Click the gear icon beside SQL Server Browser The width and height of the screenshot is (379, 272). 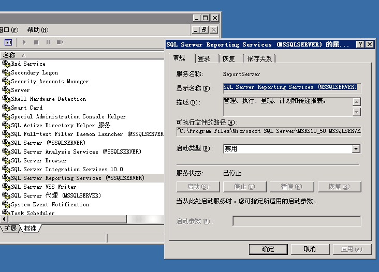(x=6, y=160)
